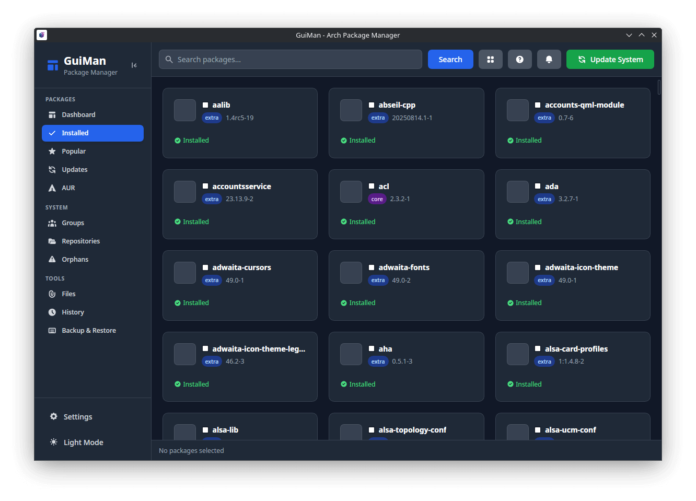Screen dimensions: 696x501
Task: Open Settings via the gear icon
Action: tap(53, 416)
